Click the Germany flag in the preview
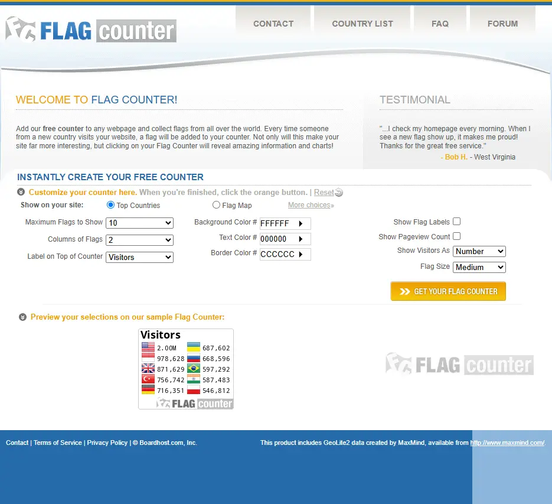552x504 pixels. [x=148, y=390]
